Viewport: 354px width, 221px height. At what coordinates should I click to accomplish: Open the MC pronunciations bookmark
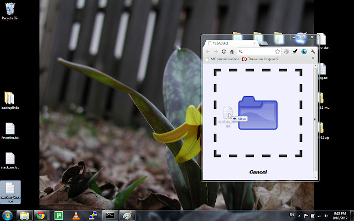(222, 59)
